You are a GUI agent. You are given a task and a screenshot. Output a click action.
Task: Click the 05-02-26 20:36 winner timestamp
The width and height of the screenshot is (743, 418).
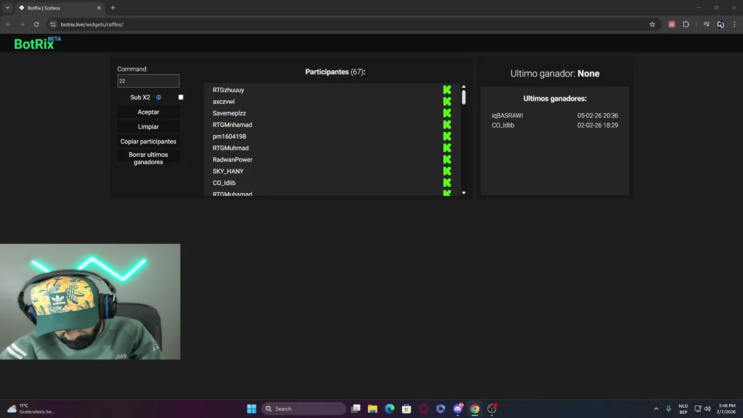(x=597, y=116)
